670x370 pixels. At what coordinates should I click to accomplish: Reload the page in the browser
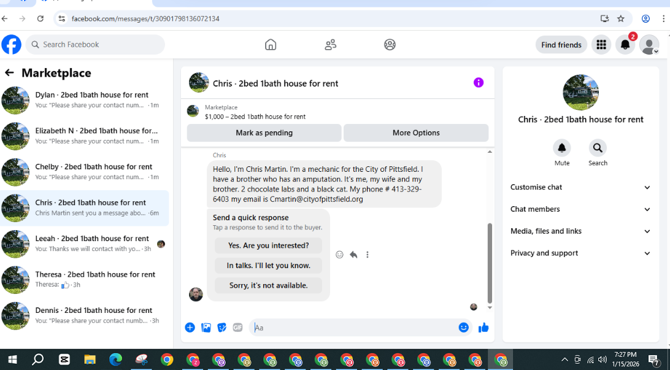(x=40, y=19)
